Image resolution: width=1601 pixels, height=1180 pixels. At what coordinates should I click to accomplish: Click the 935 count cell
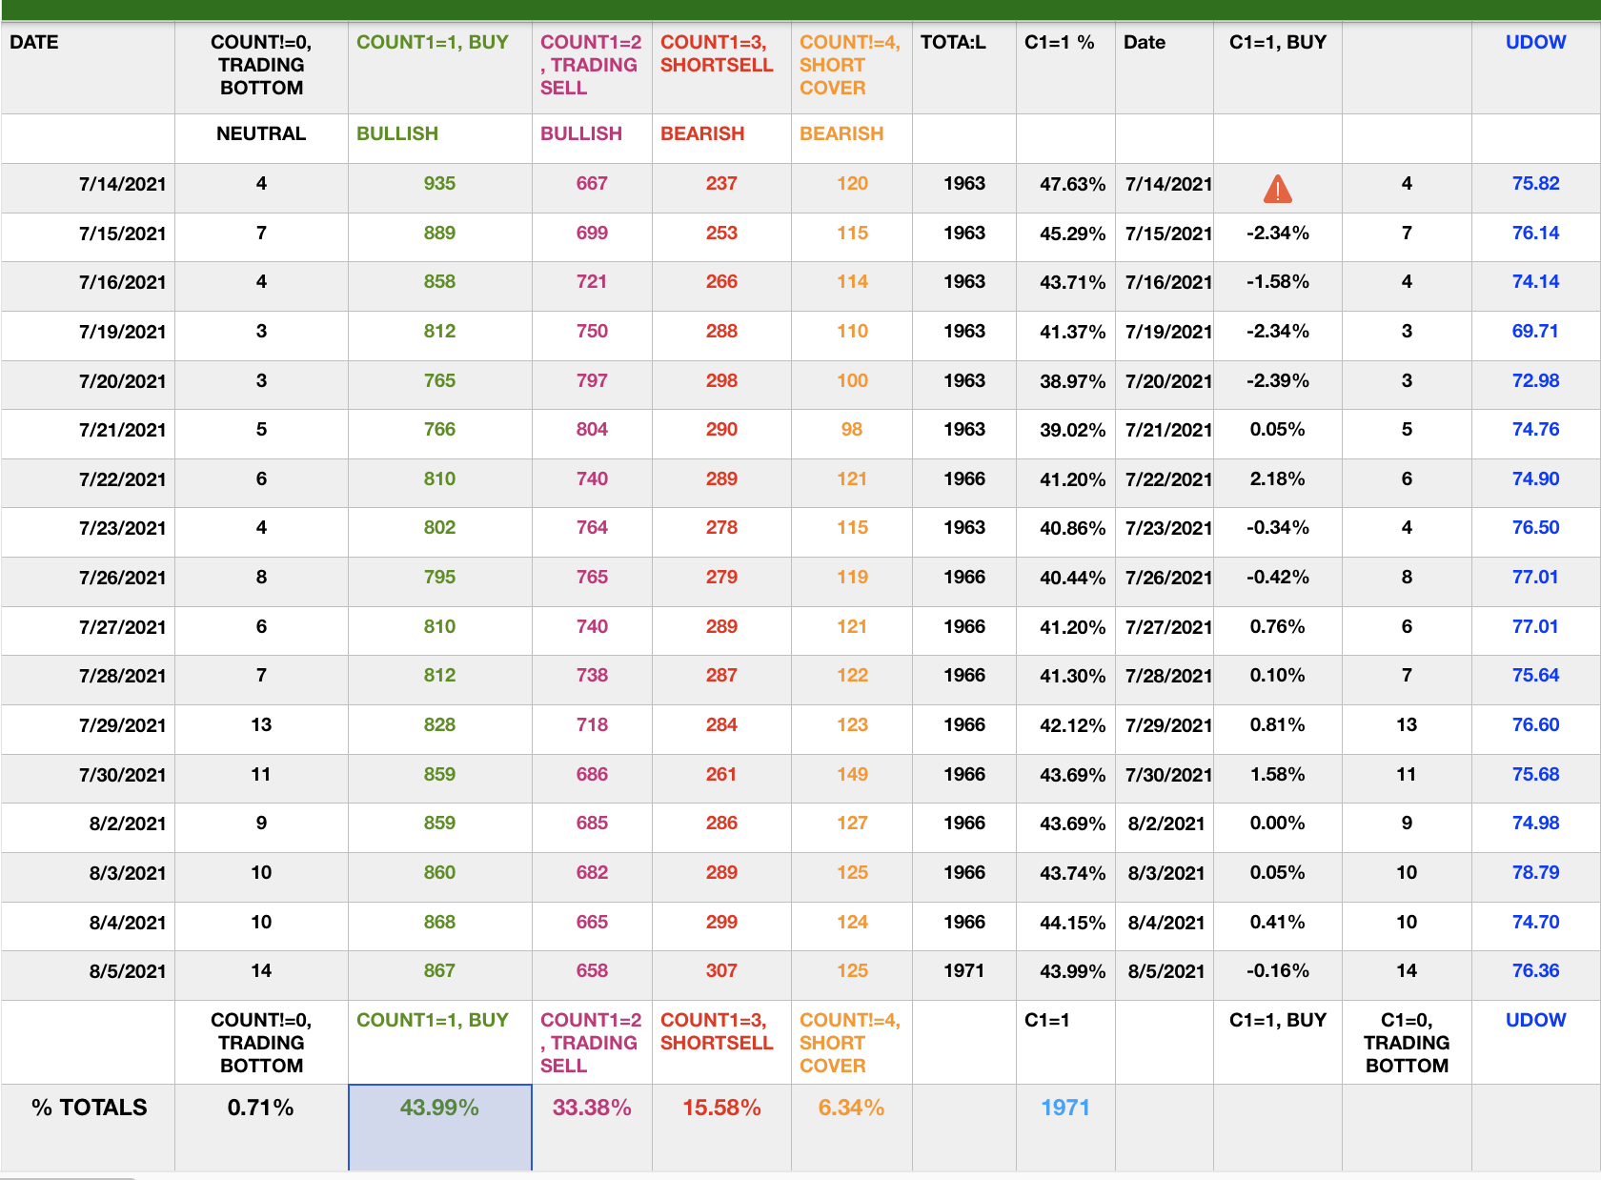click(439, 184)
